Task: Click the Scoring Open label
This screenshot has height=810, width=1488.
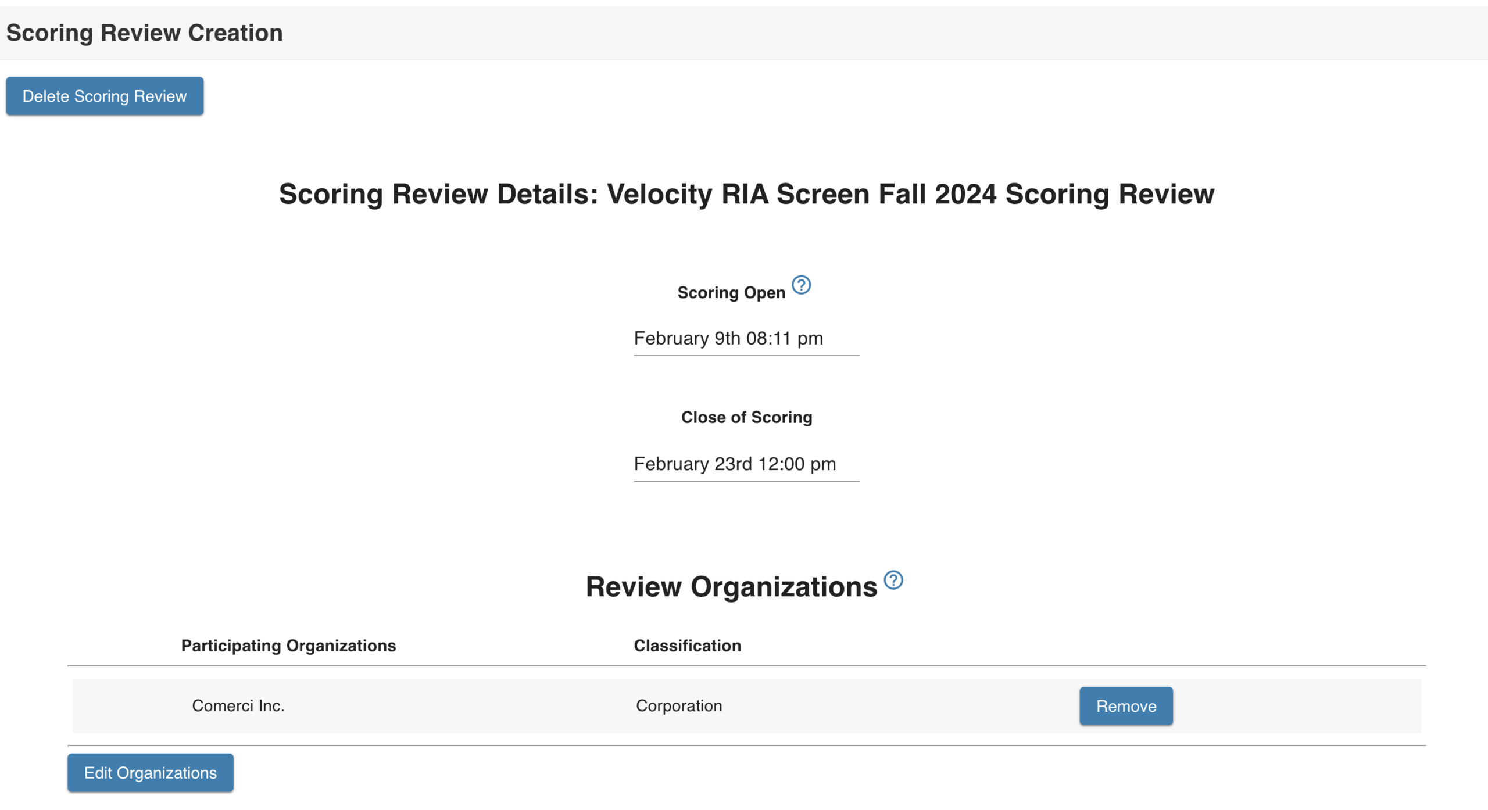Action: click(x=731, y=292)
